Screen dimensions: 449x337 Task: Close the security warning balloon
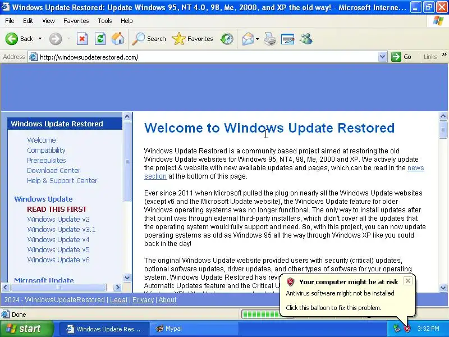(x=408, y=281)
